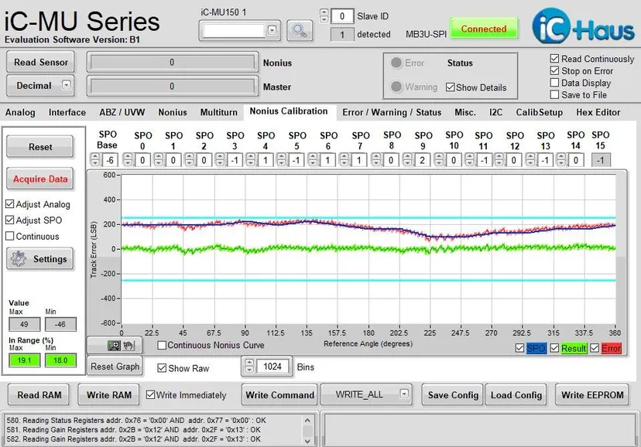Start Acquire Data

40,179
